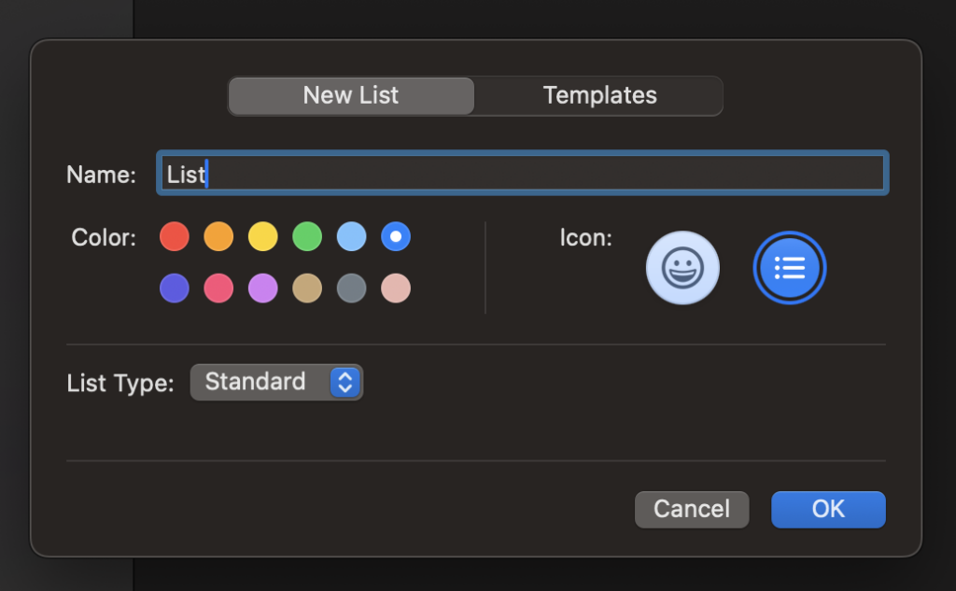Viewport: 956px width, 591px height.
Task: Select the yellow list color
Action: (262, 236)
